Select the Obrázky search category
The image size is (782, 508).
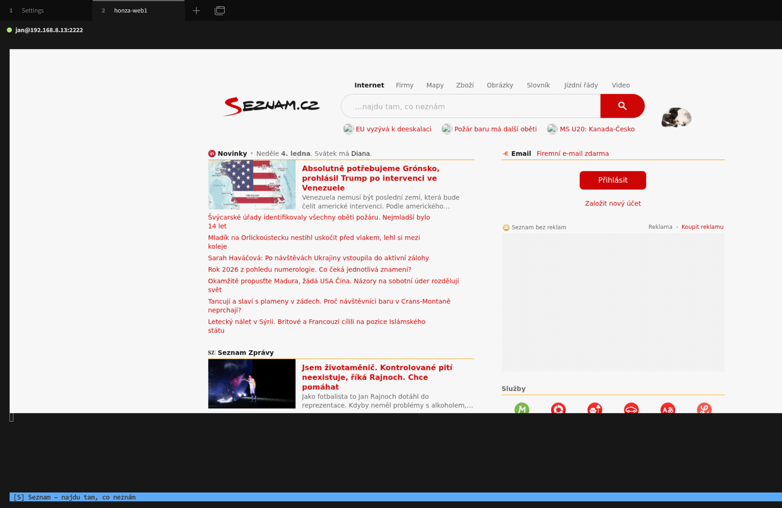point(500,85)
